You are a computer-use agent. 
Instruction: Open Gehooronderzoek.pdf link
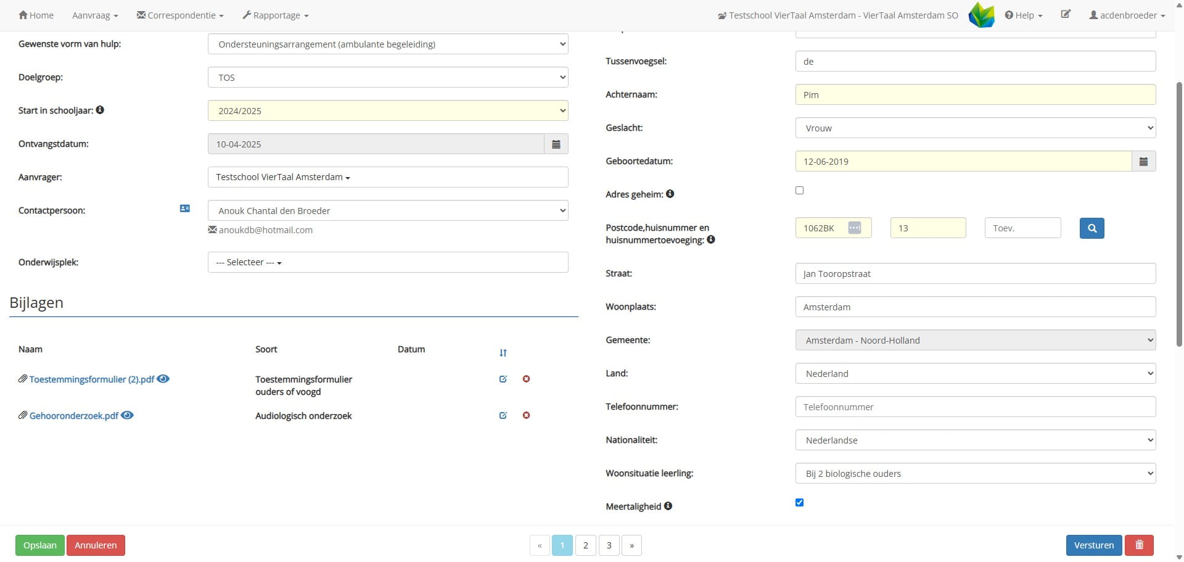[x=74, y=416]
